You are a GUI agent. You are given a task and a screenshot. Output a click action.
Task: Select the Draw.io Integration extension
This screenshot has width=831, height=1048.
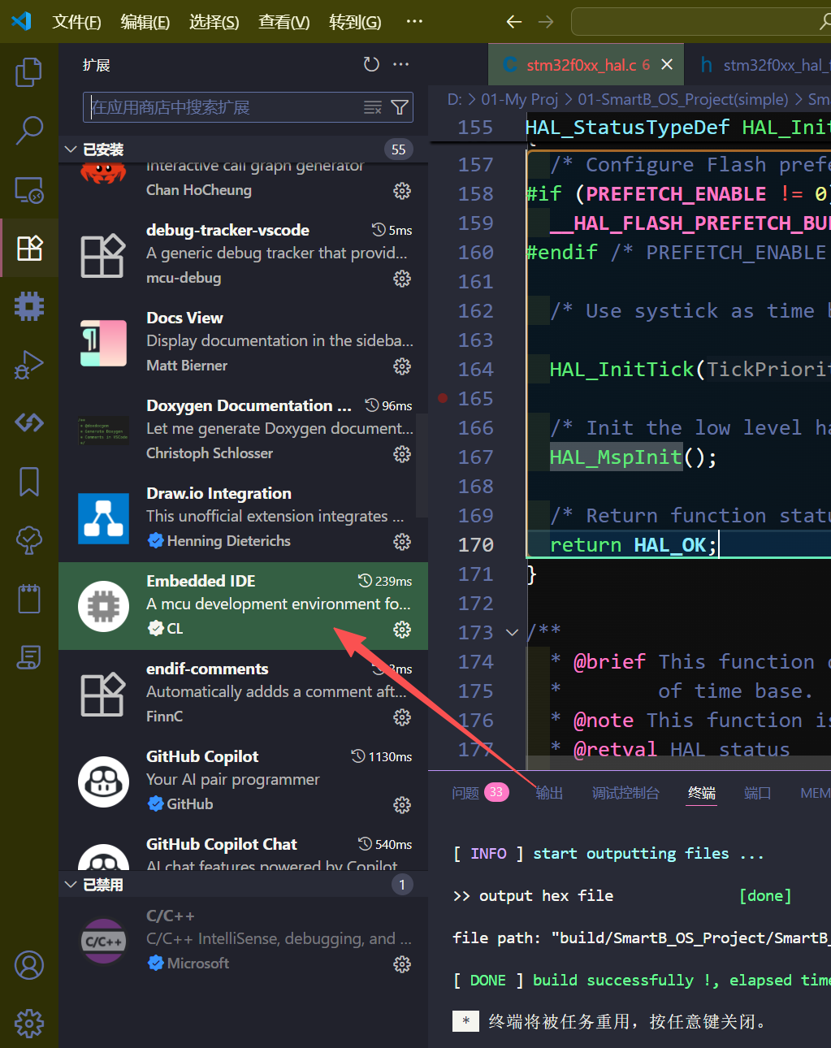coord(243,518)
